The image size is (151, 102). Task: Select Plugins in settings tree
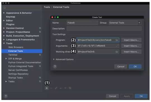point(10,24)
